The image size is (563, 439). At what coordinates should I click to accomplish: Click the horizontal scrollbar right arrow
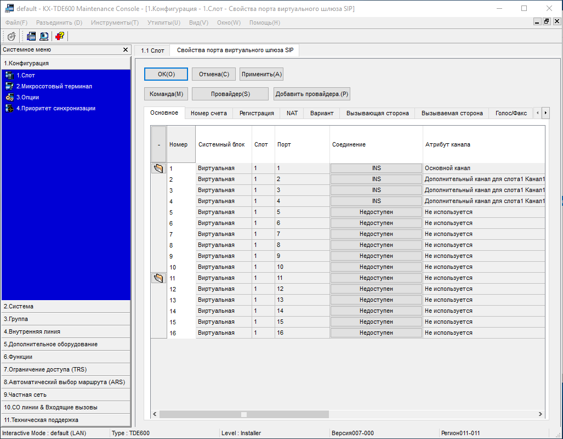click(541, 414)
